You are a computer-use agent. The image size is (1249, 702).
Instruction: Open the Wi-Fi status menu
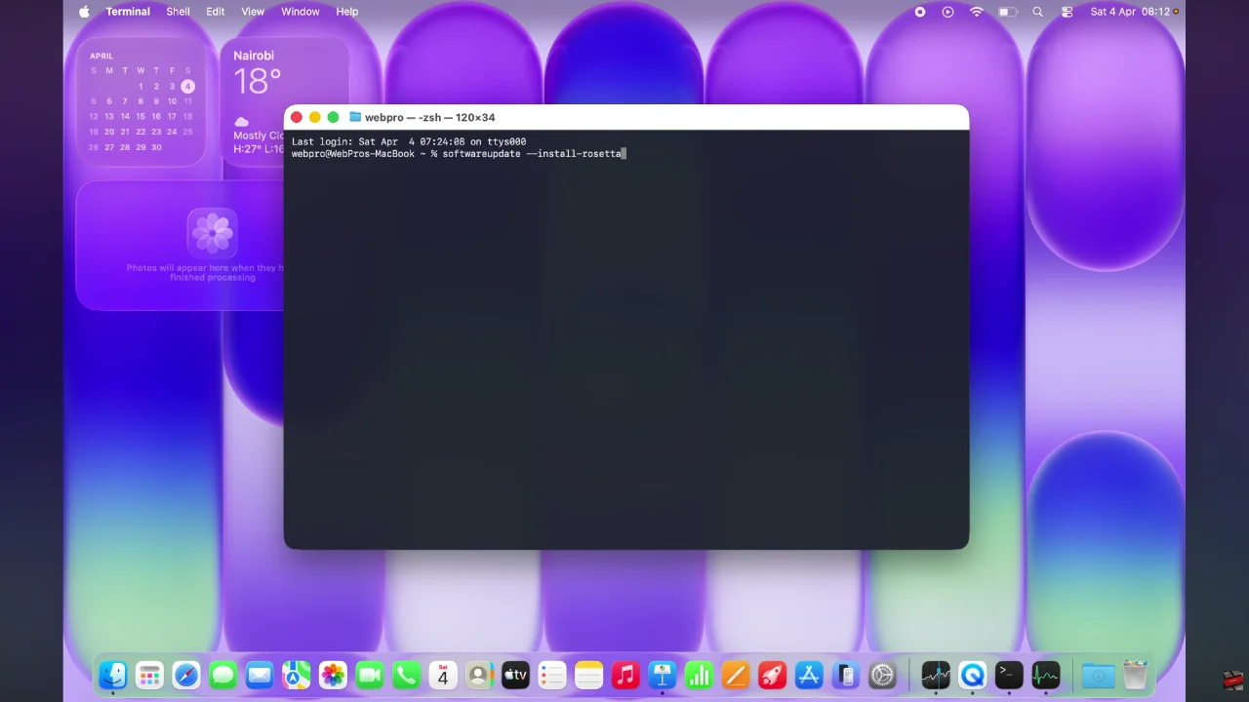click(976, 12)
